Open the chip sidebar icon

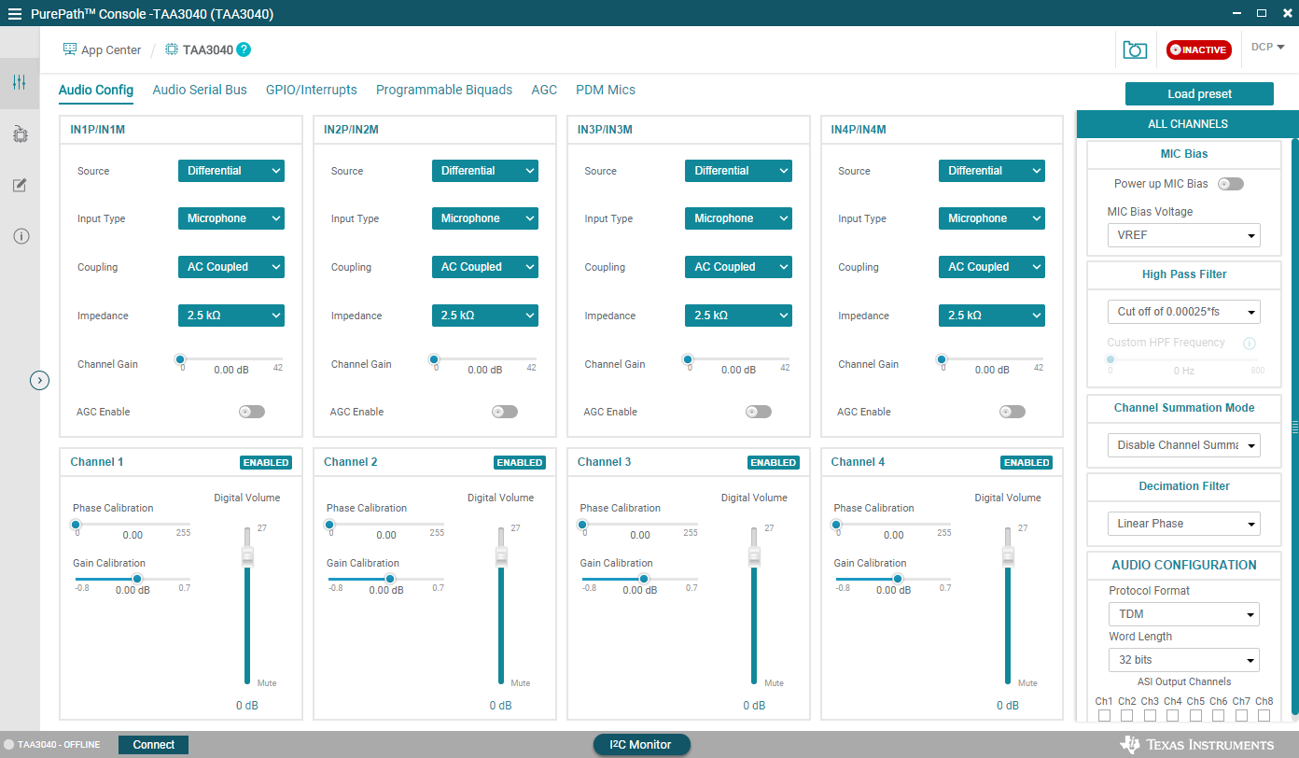point(20,134)
